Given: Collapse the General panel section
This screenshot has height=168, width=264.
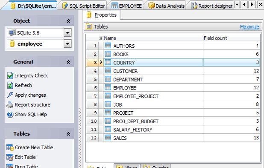Looking at the screenshot, I should click(x=68, y=62).
